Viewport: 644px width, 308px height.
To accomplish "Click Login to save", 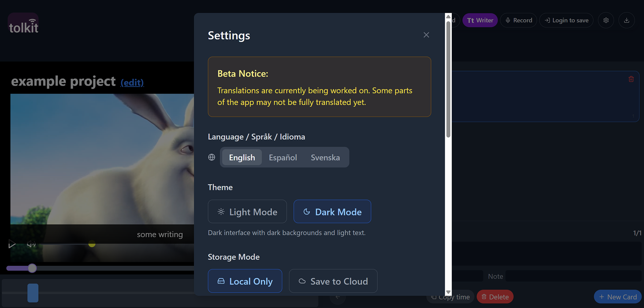I will (566, 20).
